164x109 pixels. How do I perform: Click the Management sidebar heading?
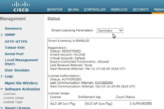tap(13, 19)
